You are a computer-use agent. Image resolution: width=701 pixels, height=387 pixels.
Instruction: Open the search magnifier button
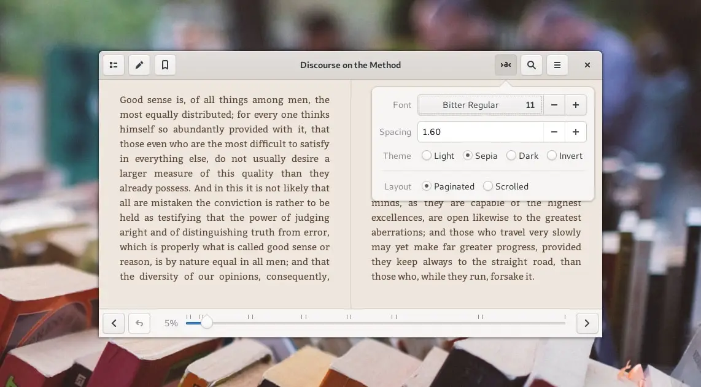click(x=532, y=65)
